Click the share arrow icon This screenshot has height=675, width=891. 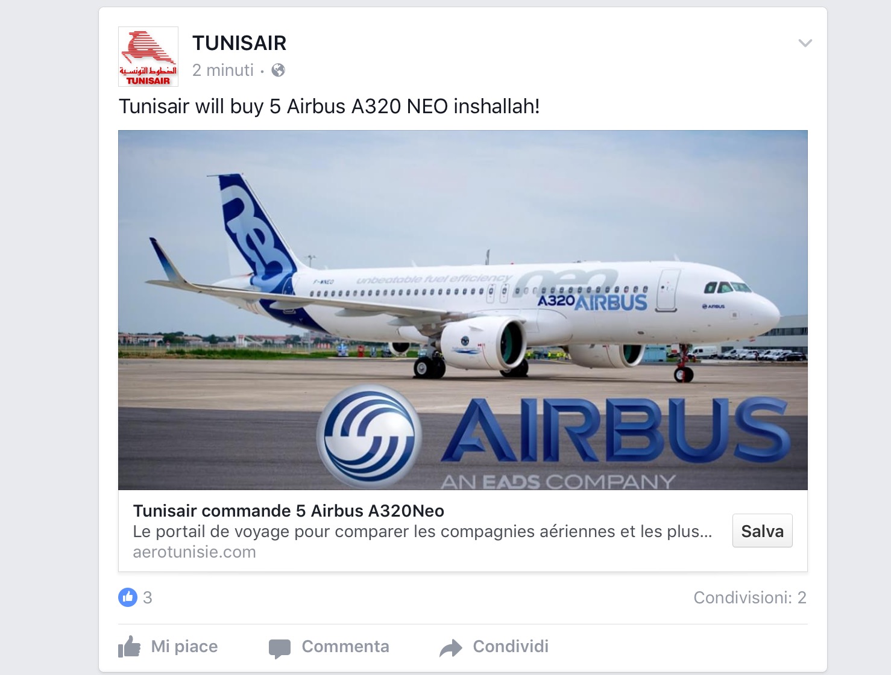pos(450,647)
